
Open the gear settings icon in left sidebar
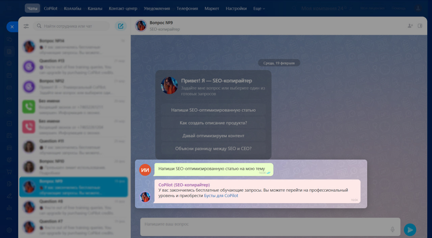9,230
